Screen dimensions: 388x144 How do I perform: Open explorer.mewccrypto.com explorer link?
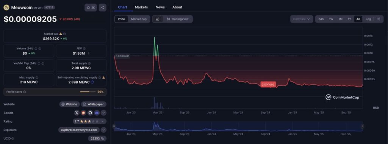[79, 130]
